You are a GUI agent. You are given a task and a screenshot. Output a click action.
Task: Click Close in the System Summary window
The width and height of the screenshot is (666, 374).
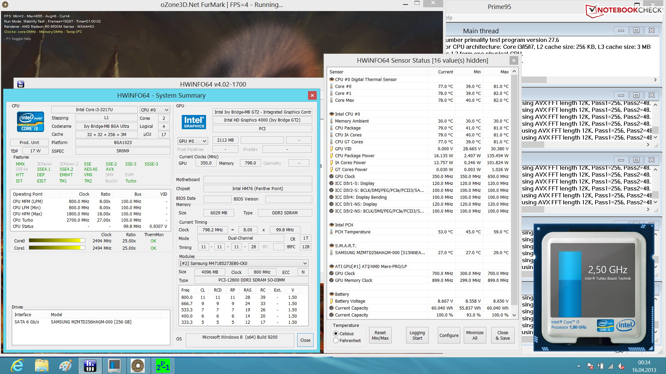pyautogui.click(x=305, y=340)
